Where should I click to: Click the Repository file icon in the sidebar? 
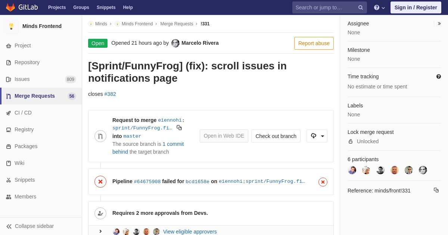9,63
